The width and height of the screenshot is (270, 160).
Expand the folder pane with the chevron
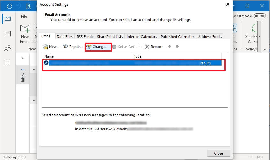[x=22, y=58]
